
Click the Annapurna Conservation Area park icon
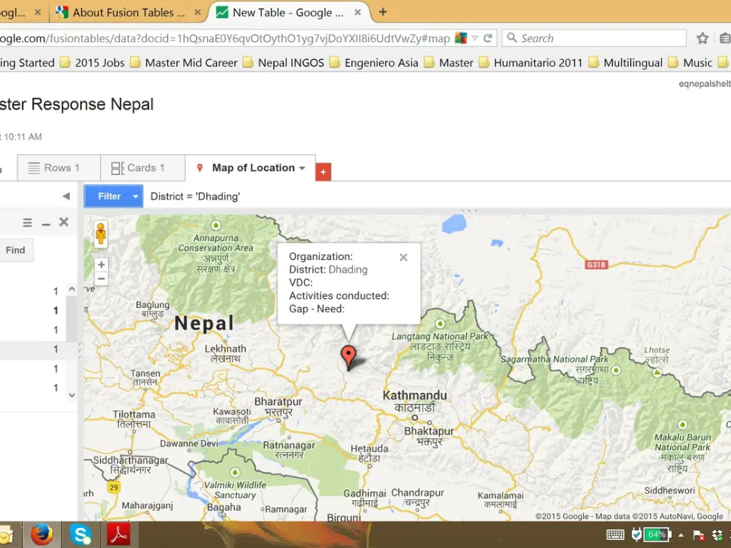[x=216, y=225]
